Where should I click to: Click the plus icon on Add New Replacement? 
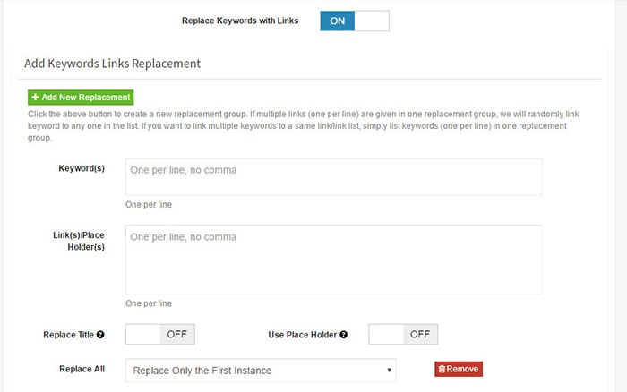(35, 98)
